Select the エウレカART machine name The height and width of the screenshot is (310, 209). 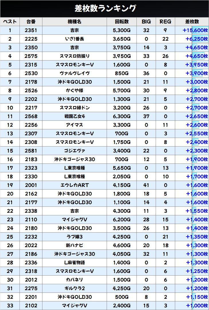[x=75, y=185]
